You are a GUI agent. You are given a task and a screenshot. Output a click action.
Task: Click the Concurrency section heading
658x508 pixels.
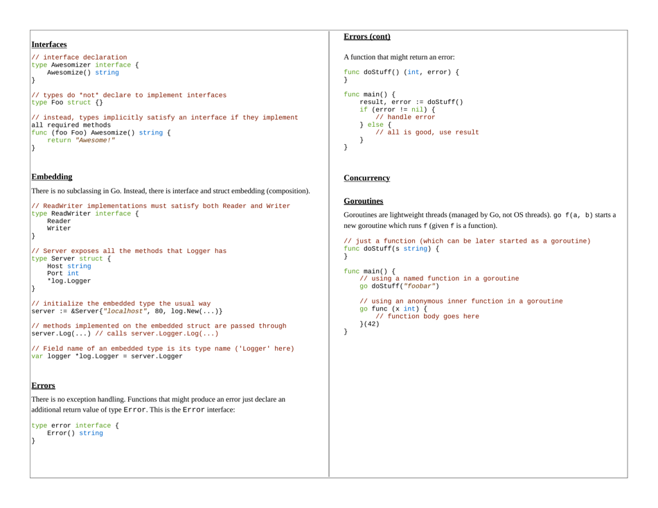pos(366,178)
